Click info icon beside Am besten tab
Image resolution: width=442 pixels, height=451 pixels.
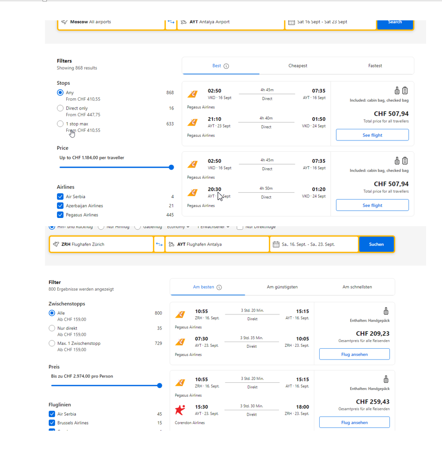click(219, 287)
